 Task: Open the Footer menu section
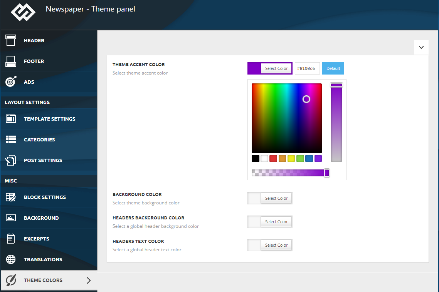point(49,61)
